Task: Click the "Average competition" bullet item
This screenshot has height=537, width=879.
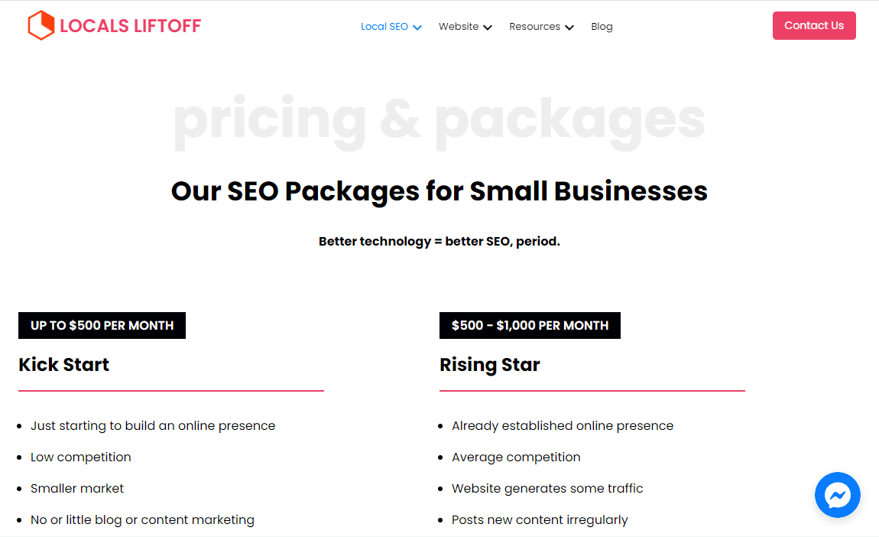Action: [x=516, y=457]
